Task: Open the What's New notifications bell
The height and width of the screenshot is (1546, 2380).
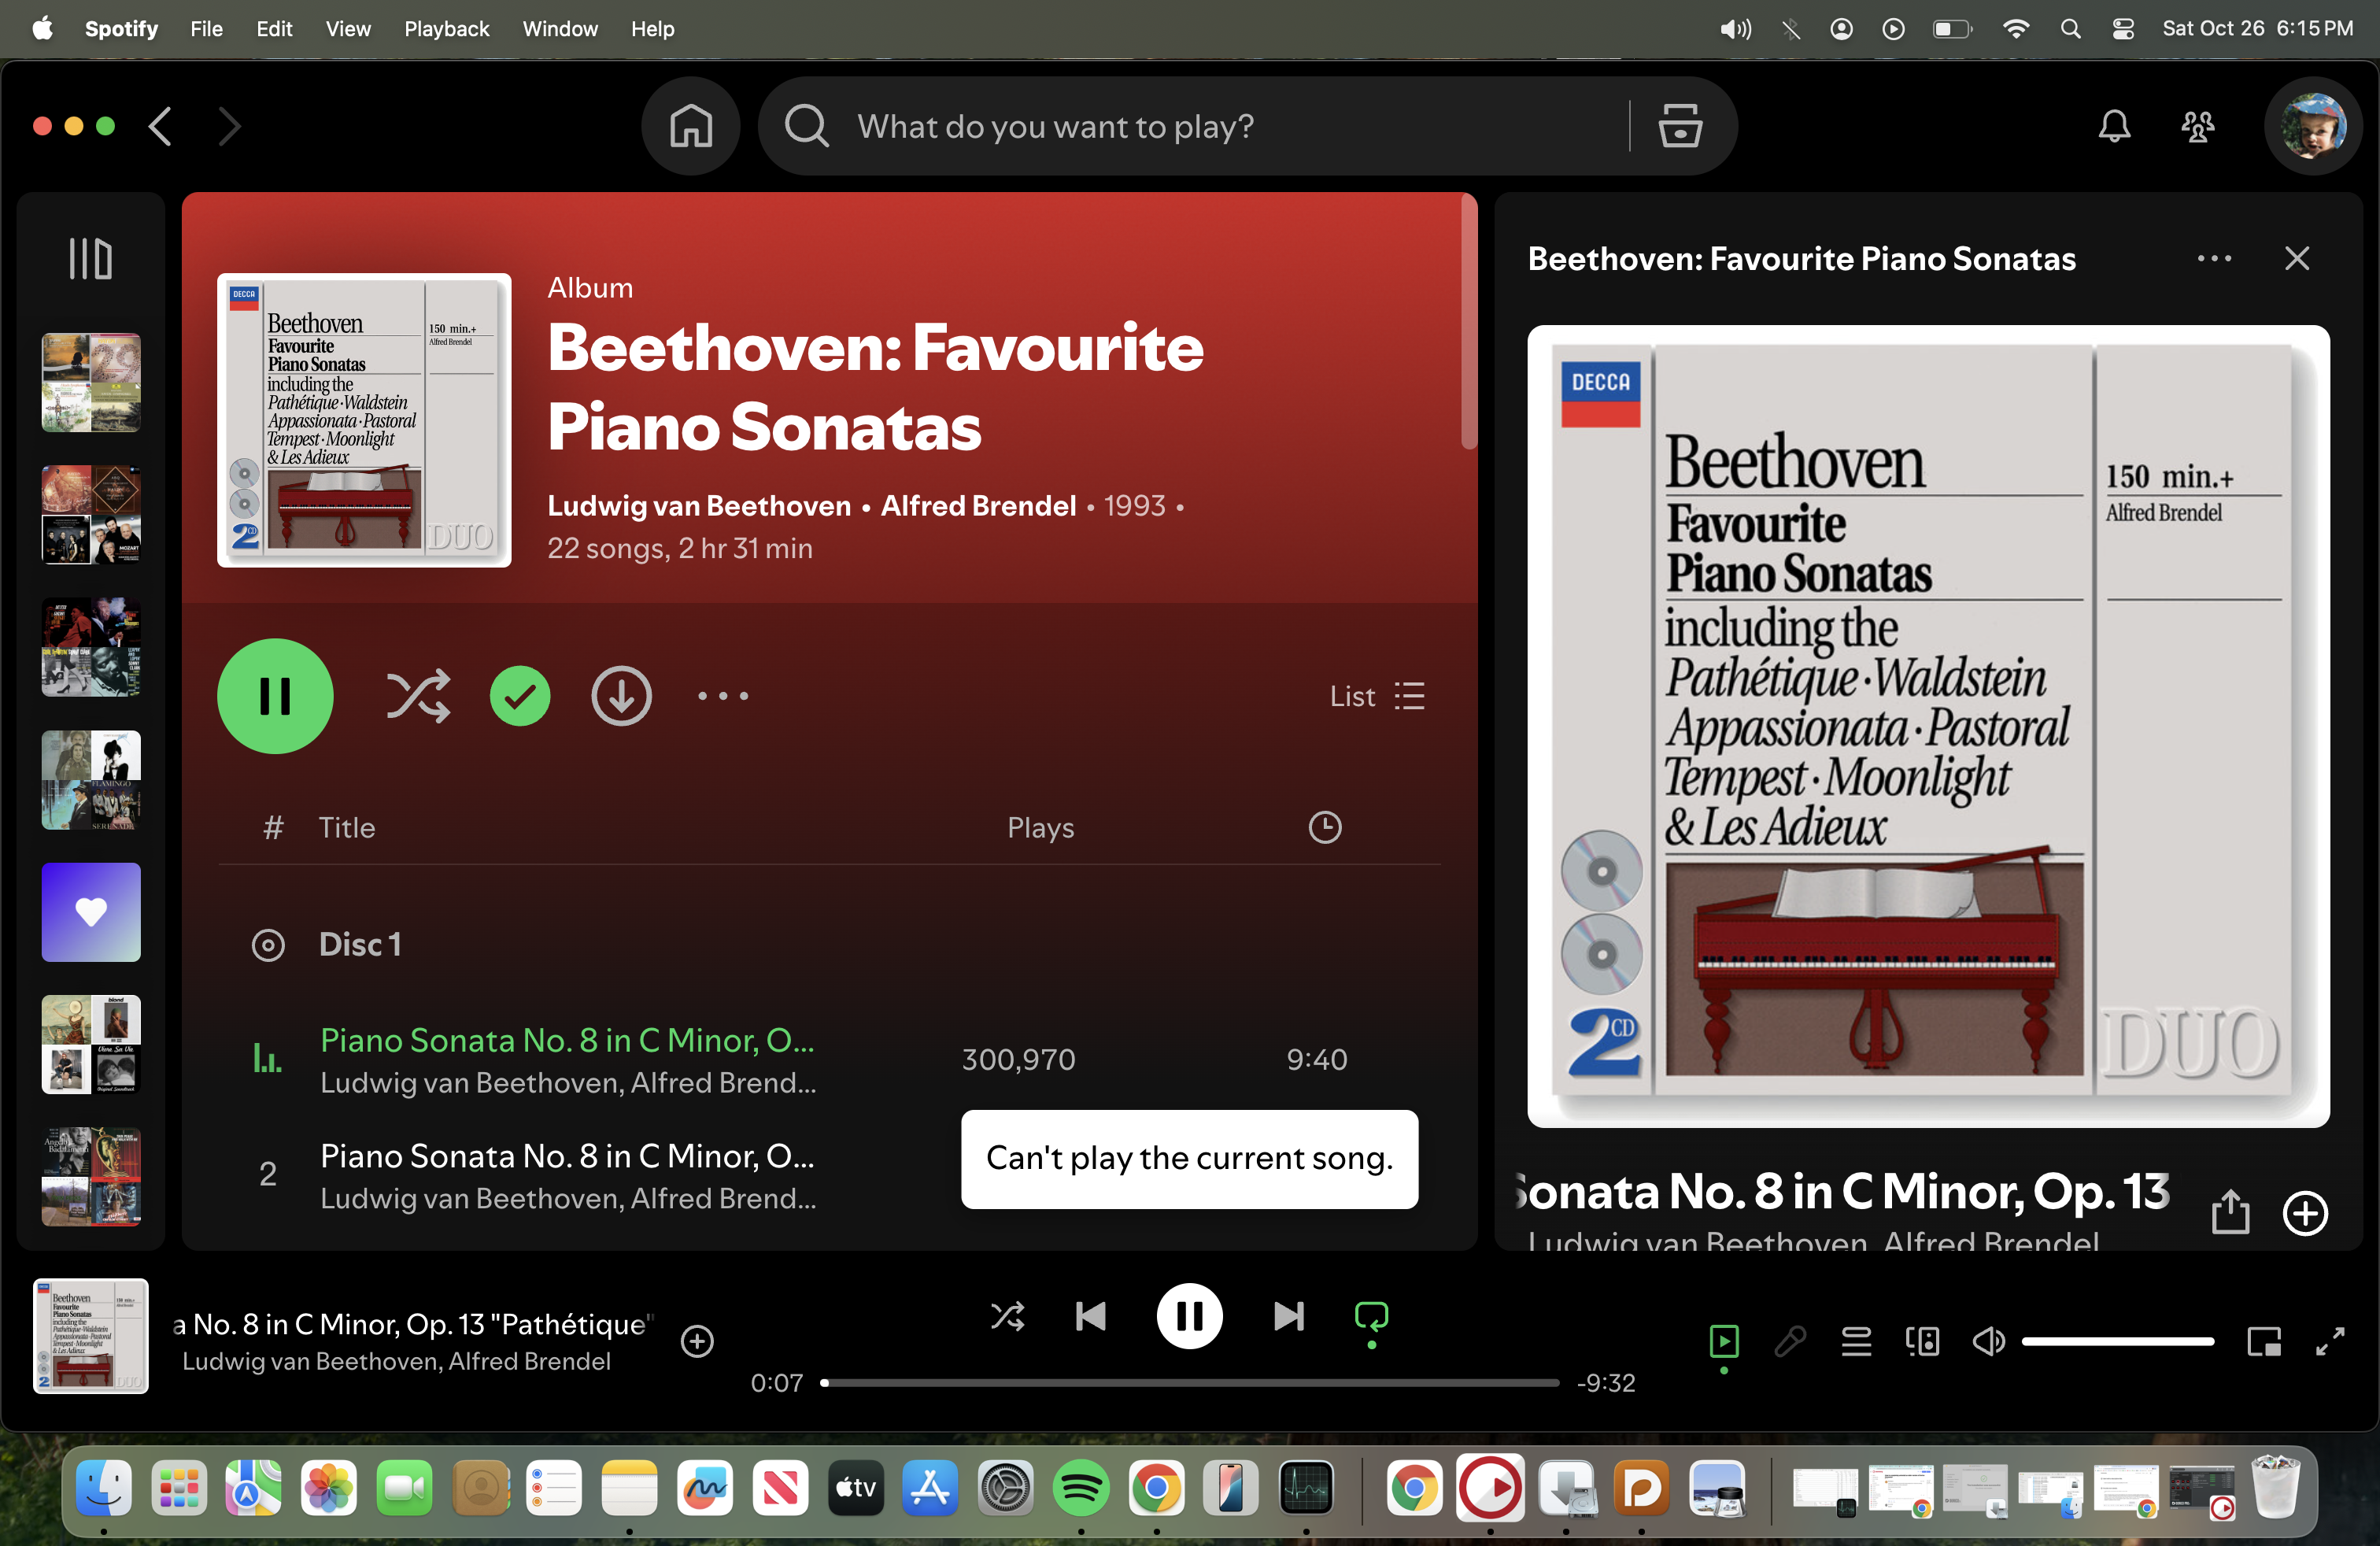Action: tap(2114, 127)
